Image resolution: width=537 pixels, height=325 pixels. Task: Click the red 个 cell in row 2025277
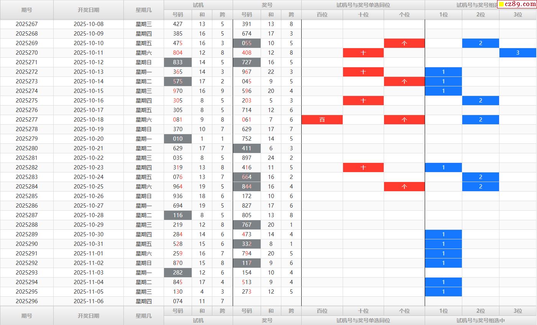pyautogui.click(x=404, y=120)
